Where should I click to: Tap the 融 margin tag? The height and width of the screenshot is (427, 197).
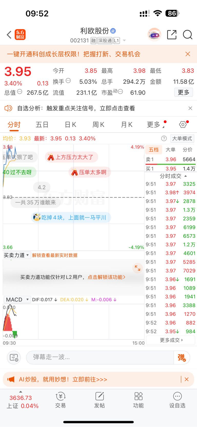pos(93,41)
